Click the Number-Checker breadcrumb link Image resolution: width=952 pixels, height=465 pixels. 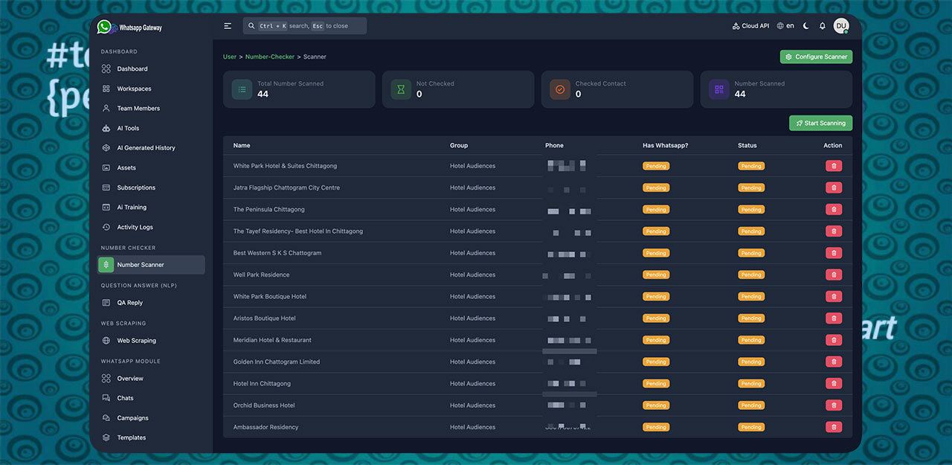coord(270,57)
